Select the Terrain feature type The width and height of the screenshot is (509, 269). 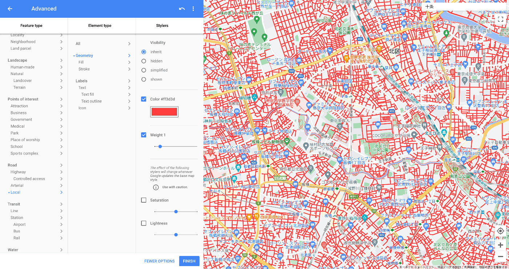click(x=20, y=87)
